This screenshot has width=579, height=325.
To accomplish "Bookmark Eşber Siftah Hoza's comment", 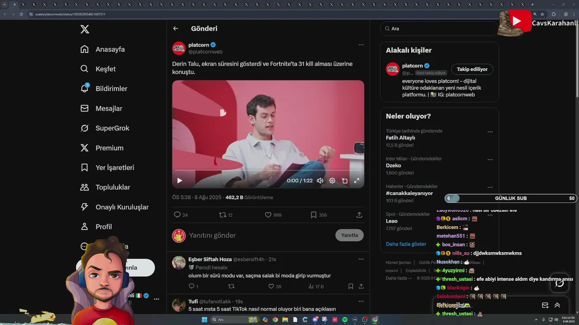I will pos(351,286).
